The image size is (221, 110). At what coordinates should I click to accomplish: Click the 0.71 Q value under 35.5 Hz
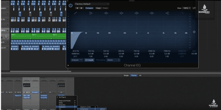point(75,56)
